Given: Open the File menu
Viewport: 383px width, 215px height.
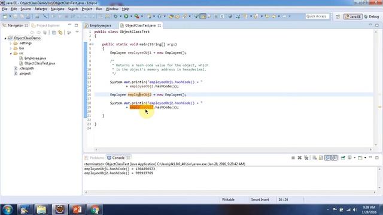Looking at the screenshot, I should coord(5,9).
